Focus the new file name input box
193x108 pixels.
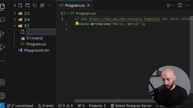[x=41, y=32]
